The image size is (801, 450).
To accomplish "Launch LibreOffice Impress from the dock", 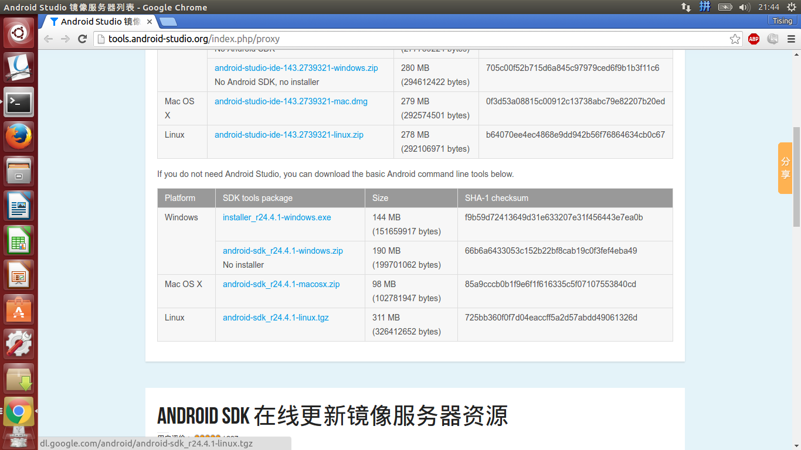I will (x=19, y=275).
